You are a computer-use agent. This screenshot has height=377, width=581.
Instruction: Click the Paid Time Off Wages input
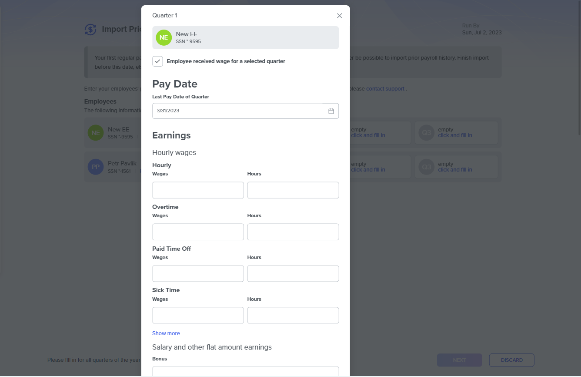click(198, 273)
